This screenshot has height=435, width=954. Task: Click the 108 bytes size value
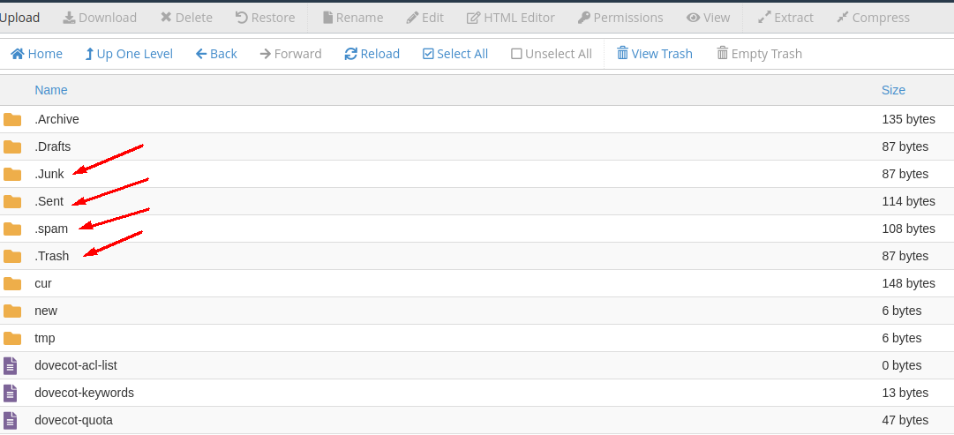coord(908,229)
